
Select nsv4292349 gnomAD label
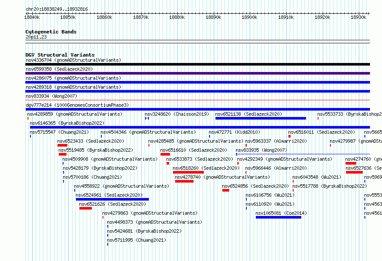[285, 159]
